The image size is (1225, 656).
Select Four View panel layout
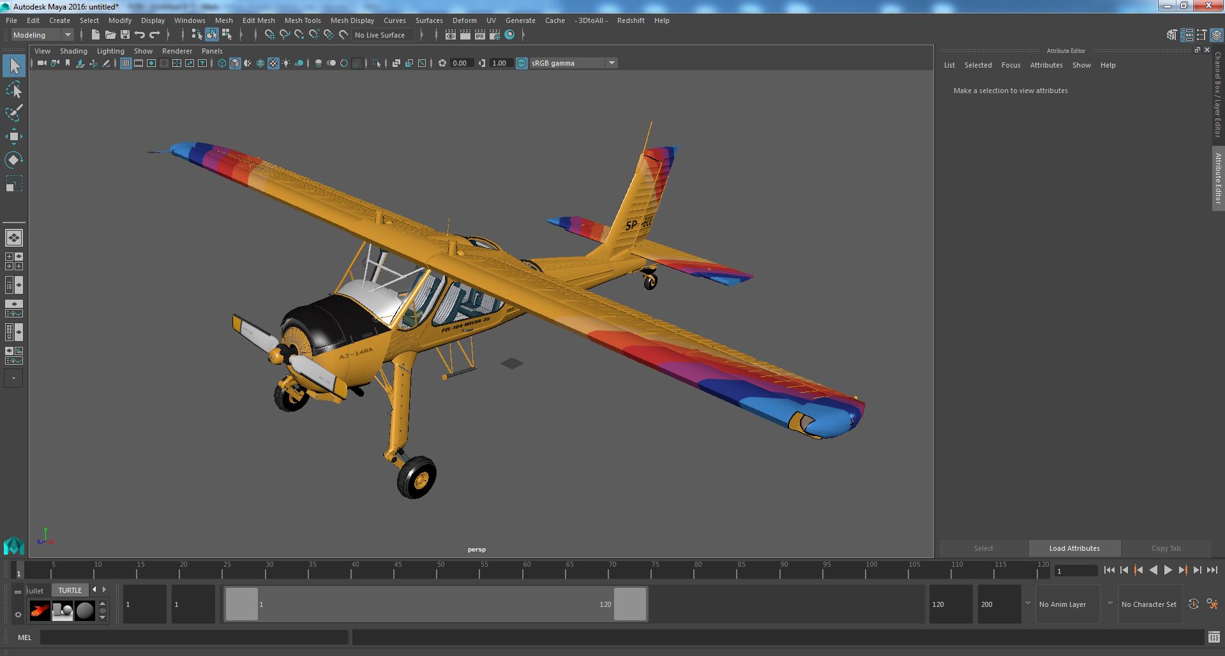point(14,261)
